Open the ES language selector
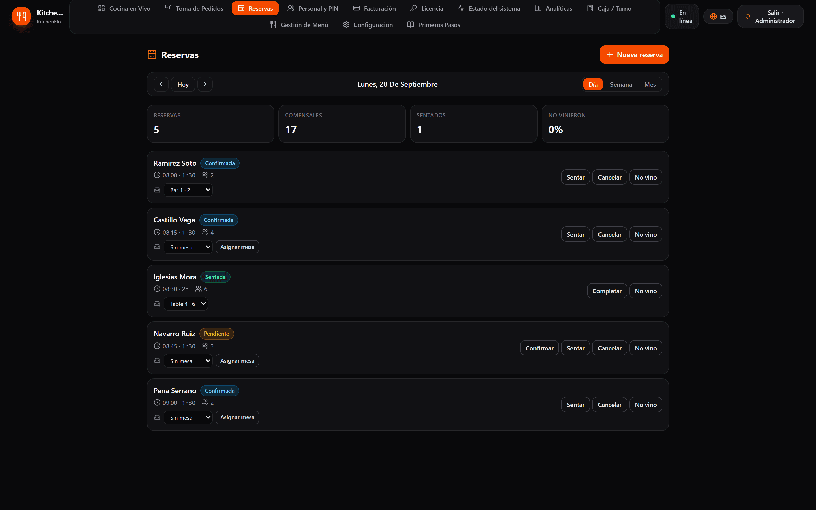 (x=718, y=17)
